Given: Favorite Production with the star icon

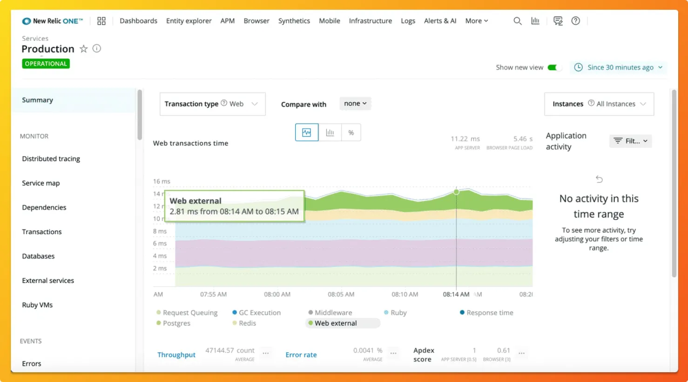Looking at the screenshot, I should click(84, 49).
